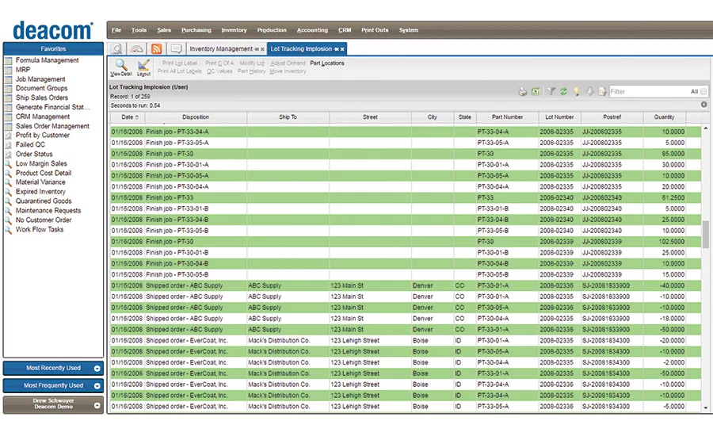This screenshot has height=436, width=713.
Task: Open the search tab icon
Action: [117, 48]
